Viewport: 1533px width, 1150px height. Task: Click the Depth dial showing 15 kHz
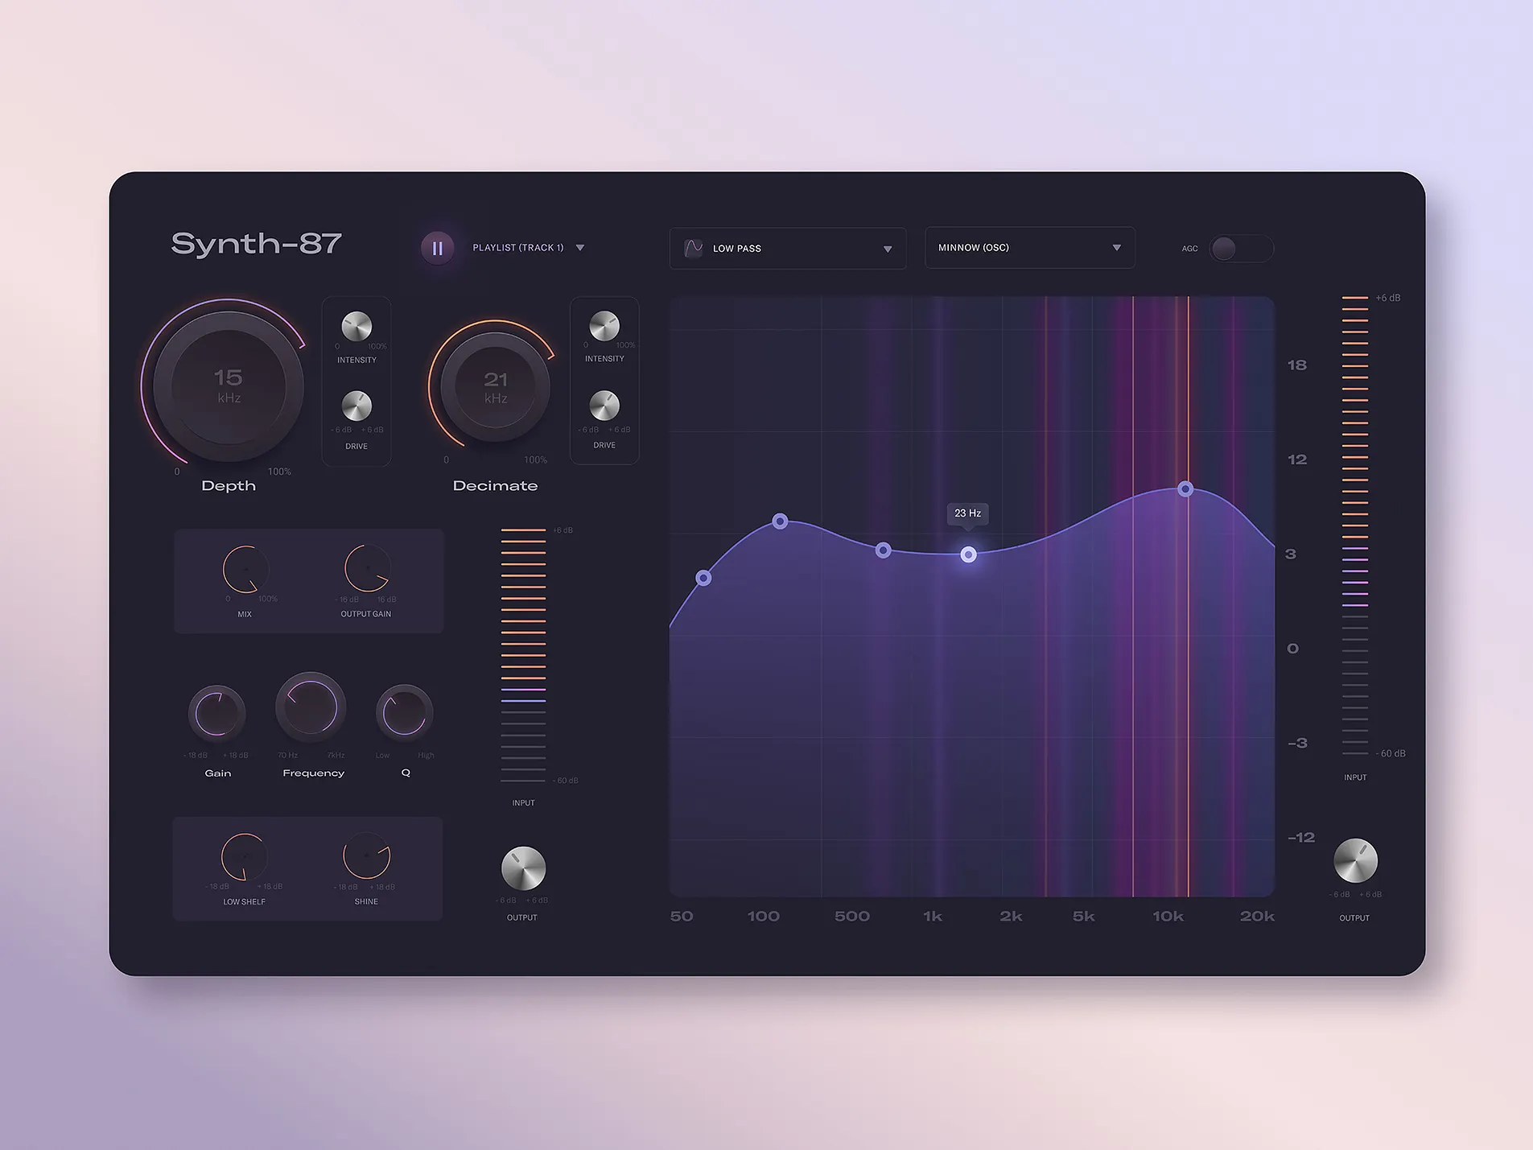[x=229, y=386]
